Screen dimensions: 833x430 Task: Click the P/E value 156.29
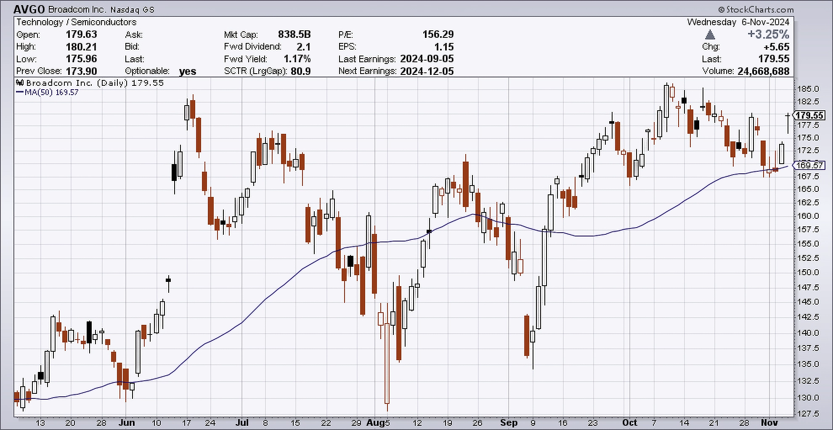438,35
